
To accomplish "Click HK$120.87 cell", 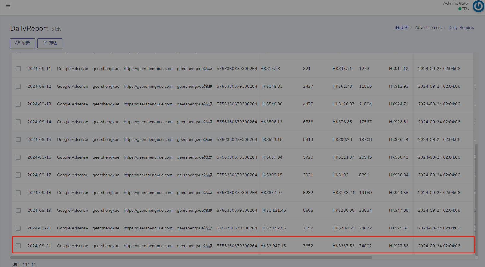I will (343, 104).
